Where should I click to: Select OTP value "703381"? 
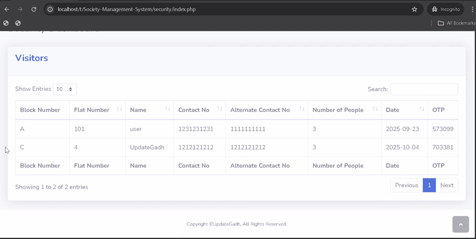[x=443, y=148]
